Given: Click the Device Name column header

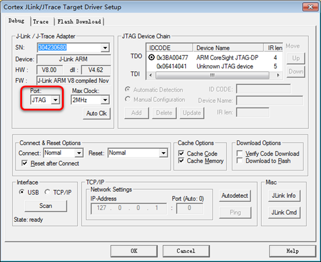Looking at the screenshot, I should point(228,48).
